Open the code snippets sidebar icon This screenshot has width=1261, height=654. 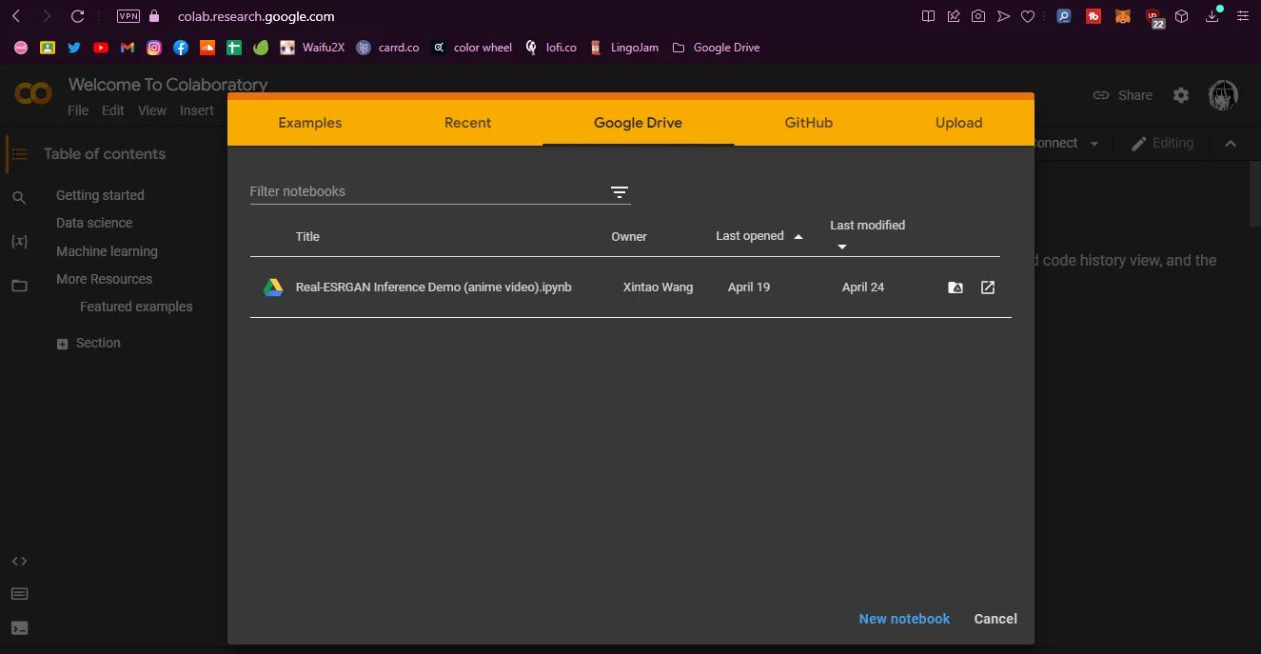point(19,562)
